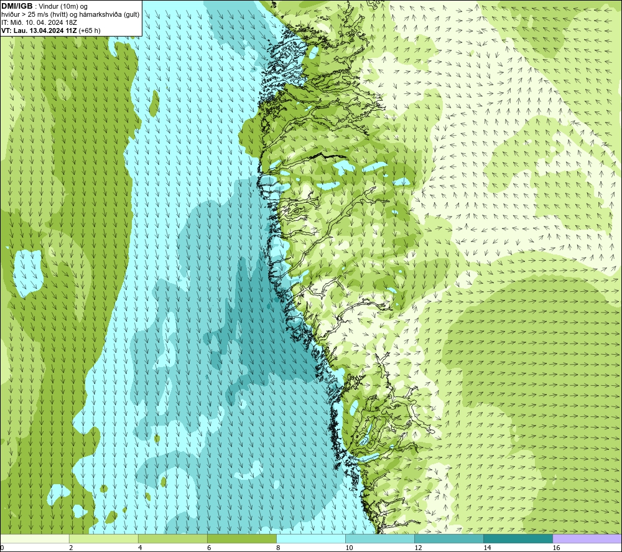Click the olive green 6–8 m/s legend swatch
This screenshot has width=622, height=552.
click(x=242, y=539)
